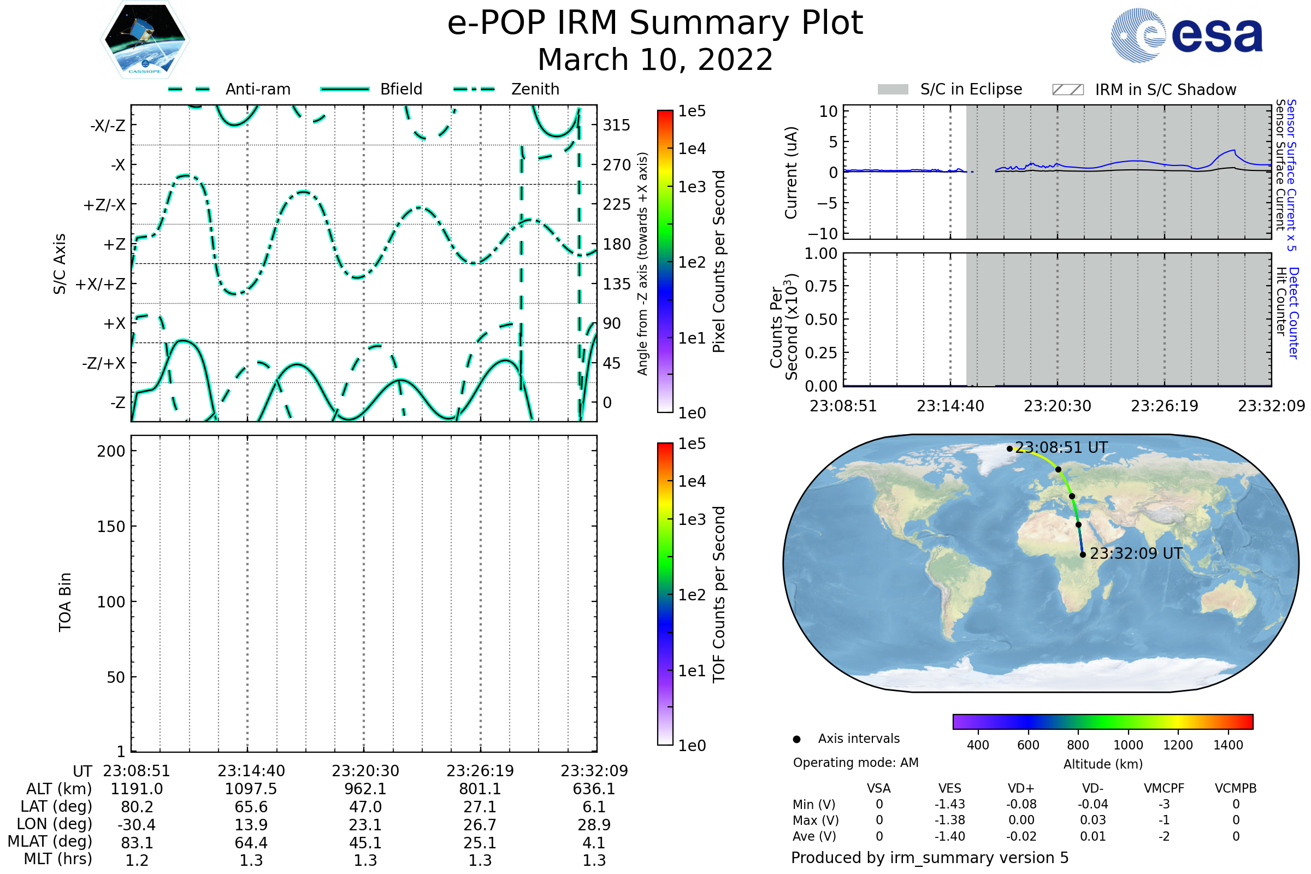Image resolution: width=1311 pixels, height=874 pixels.
Task: Click the IRM in S/C Shadow hatched patch
Action: click(1067, 90)
